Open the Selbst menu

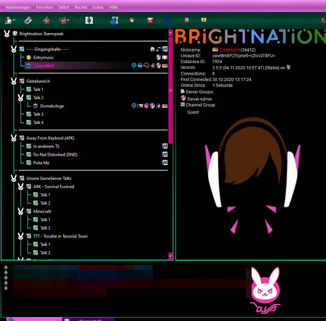click(x=64, y=7)
